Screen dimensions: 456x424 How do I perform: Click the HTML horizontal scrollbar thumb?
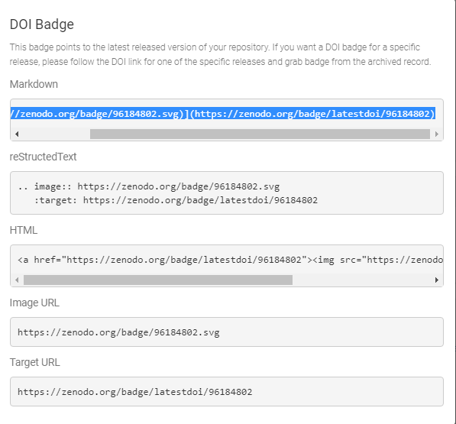(158, 280)
